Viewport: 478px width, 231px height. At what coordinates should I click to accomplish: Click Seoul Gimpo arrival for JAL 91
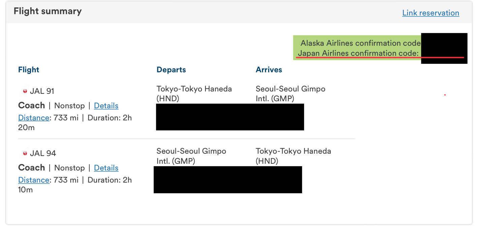[290, 94]
